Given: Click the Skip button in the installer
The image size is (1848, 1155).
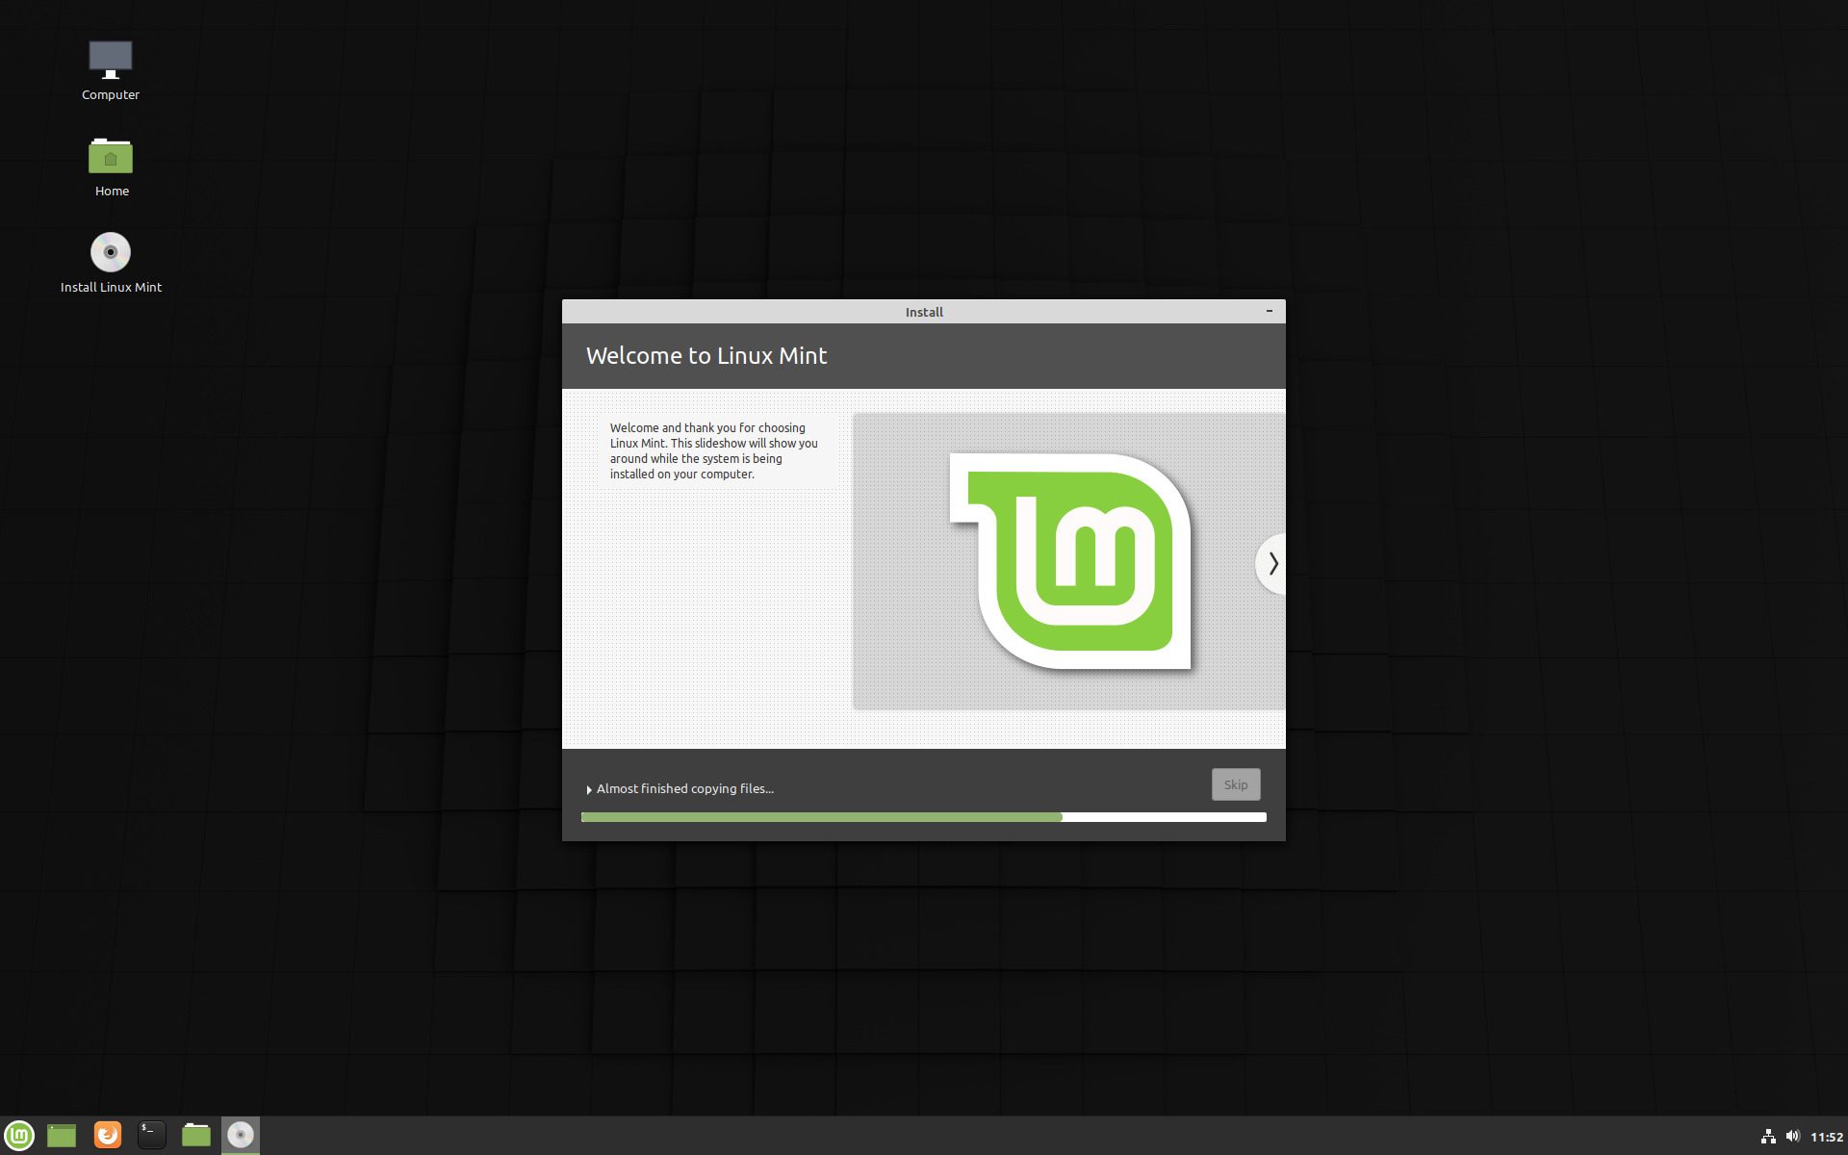Looking at the screenshot, I should click(1235, 784).
